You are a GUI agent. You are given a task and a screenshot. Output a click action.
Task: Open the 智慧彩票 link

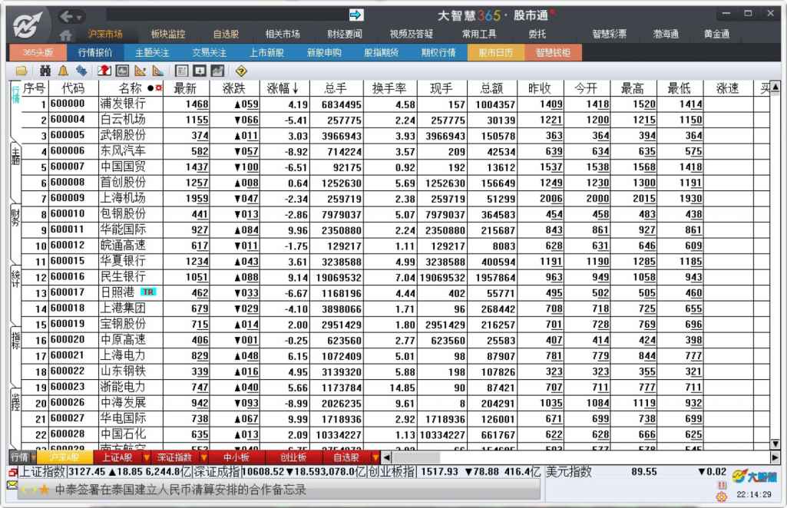coord(610,34)
